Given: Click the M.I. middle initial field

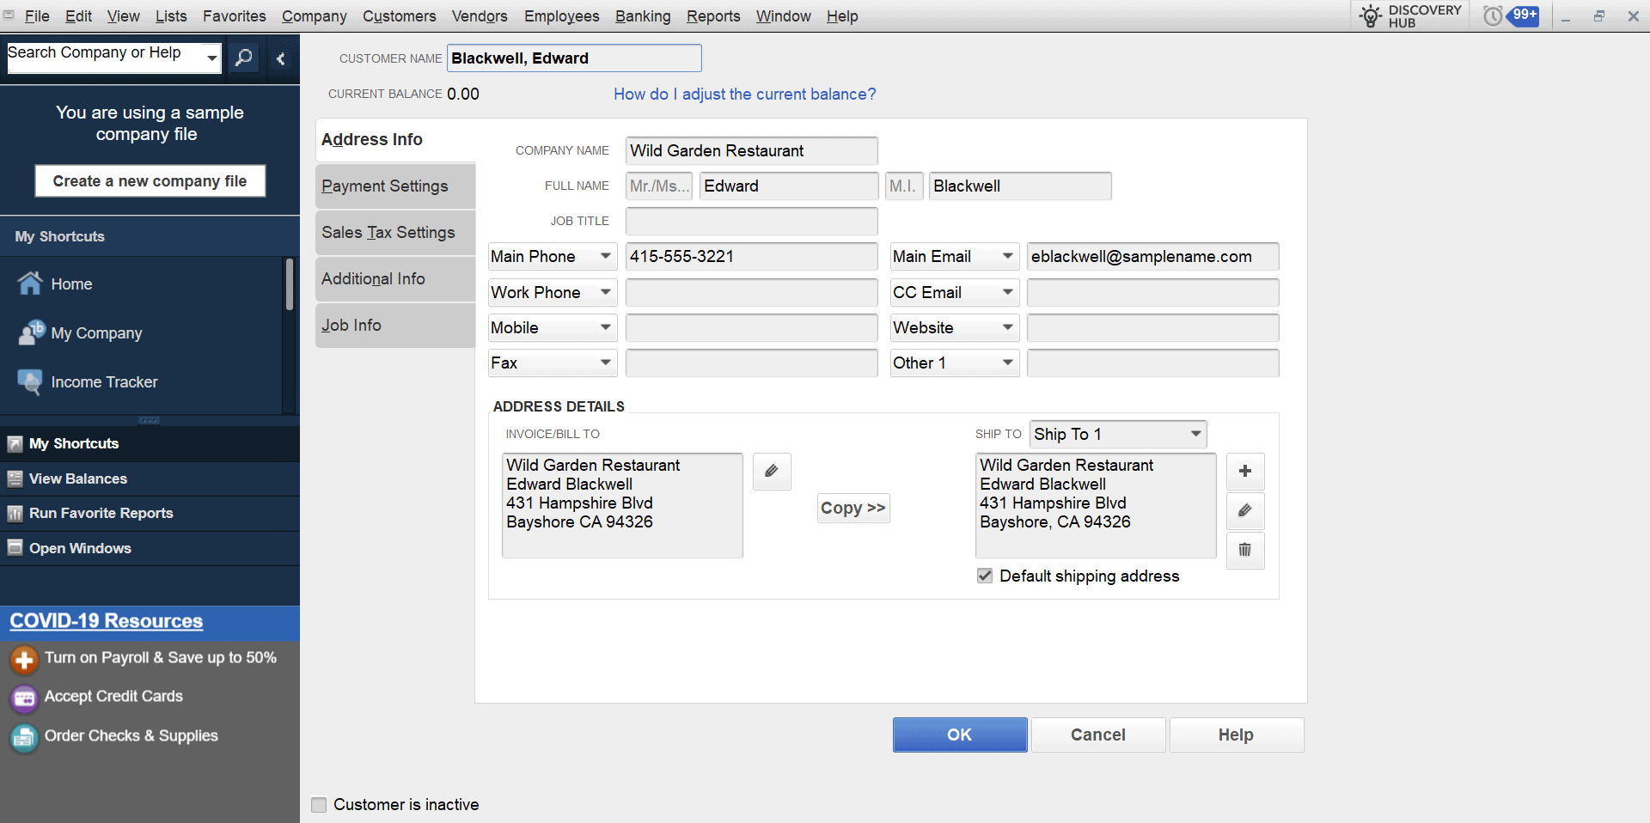Looking at the screenshot, I should [904, 186].
